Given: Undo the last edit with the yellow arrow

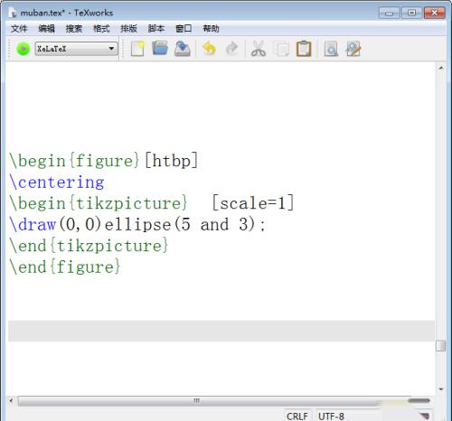Looking at the screenshot, I should point(209,49).
